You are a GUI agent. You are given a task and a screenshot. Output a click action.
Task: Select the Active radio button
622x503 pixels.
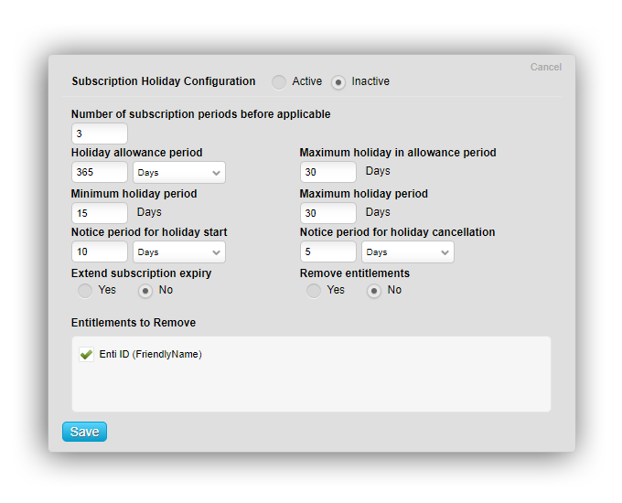(279, 82)
